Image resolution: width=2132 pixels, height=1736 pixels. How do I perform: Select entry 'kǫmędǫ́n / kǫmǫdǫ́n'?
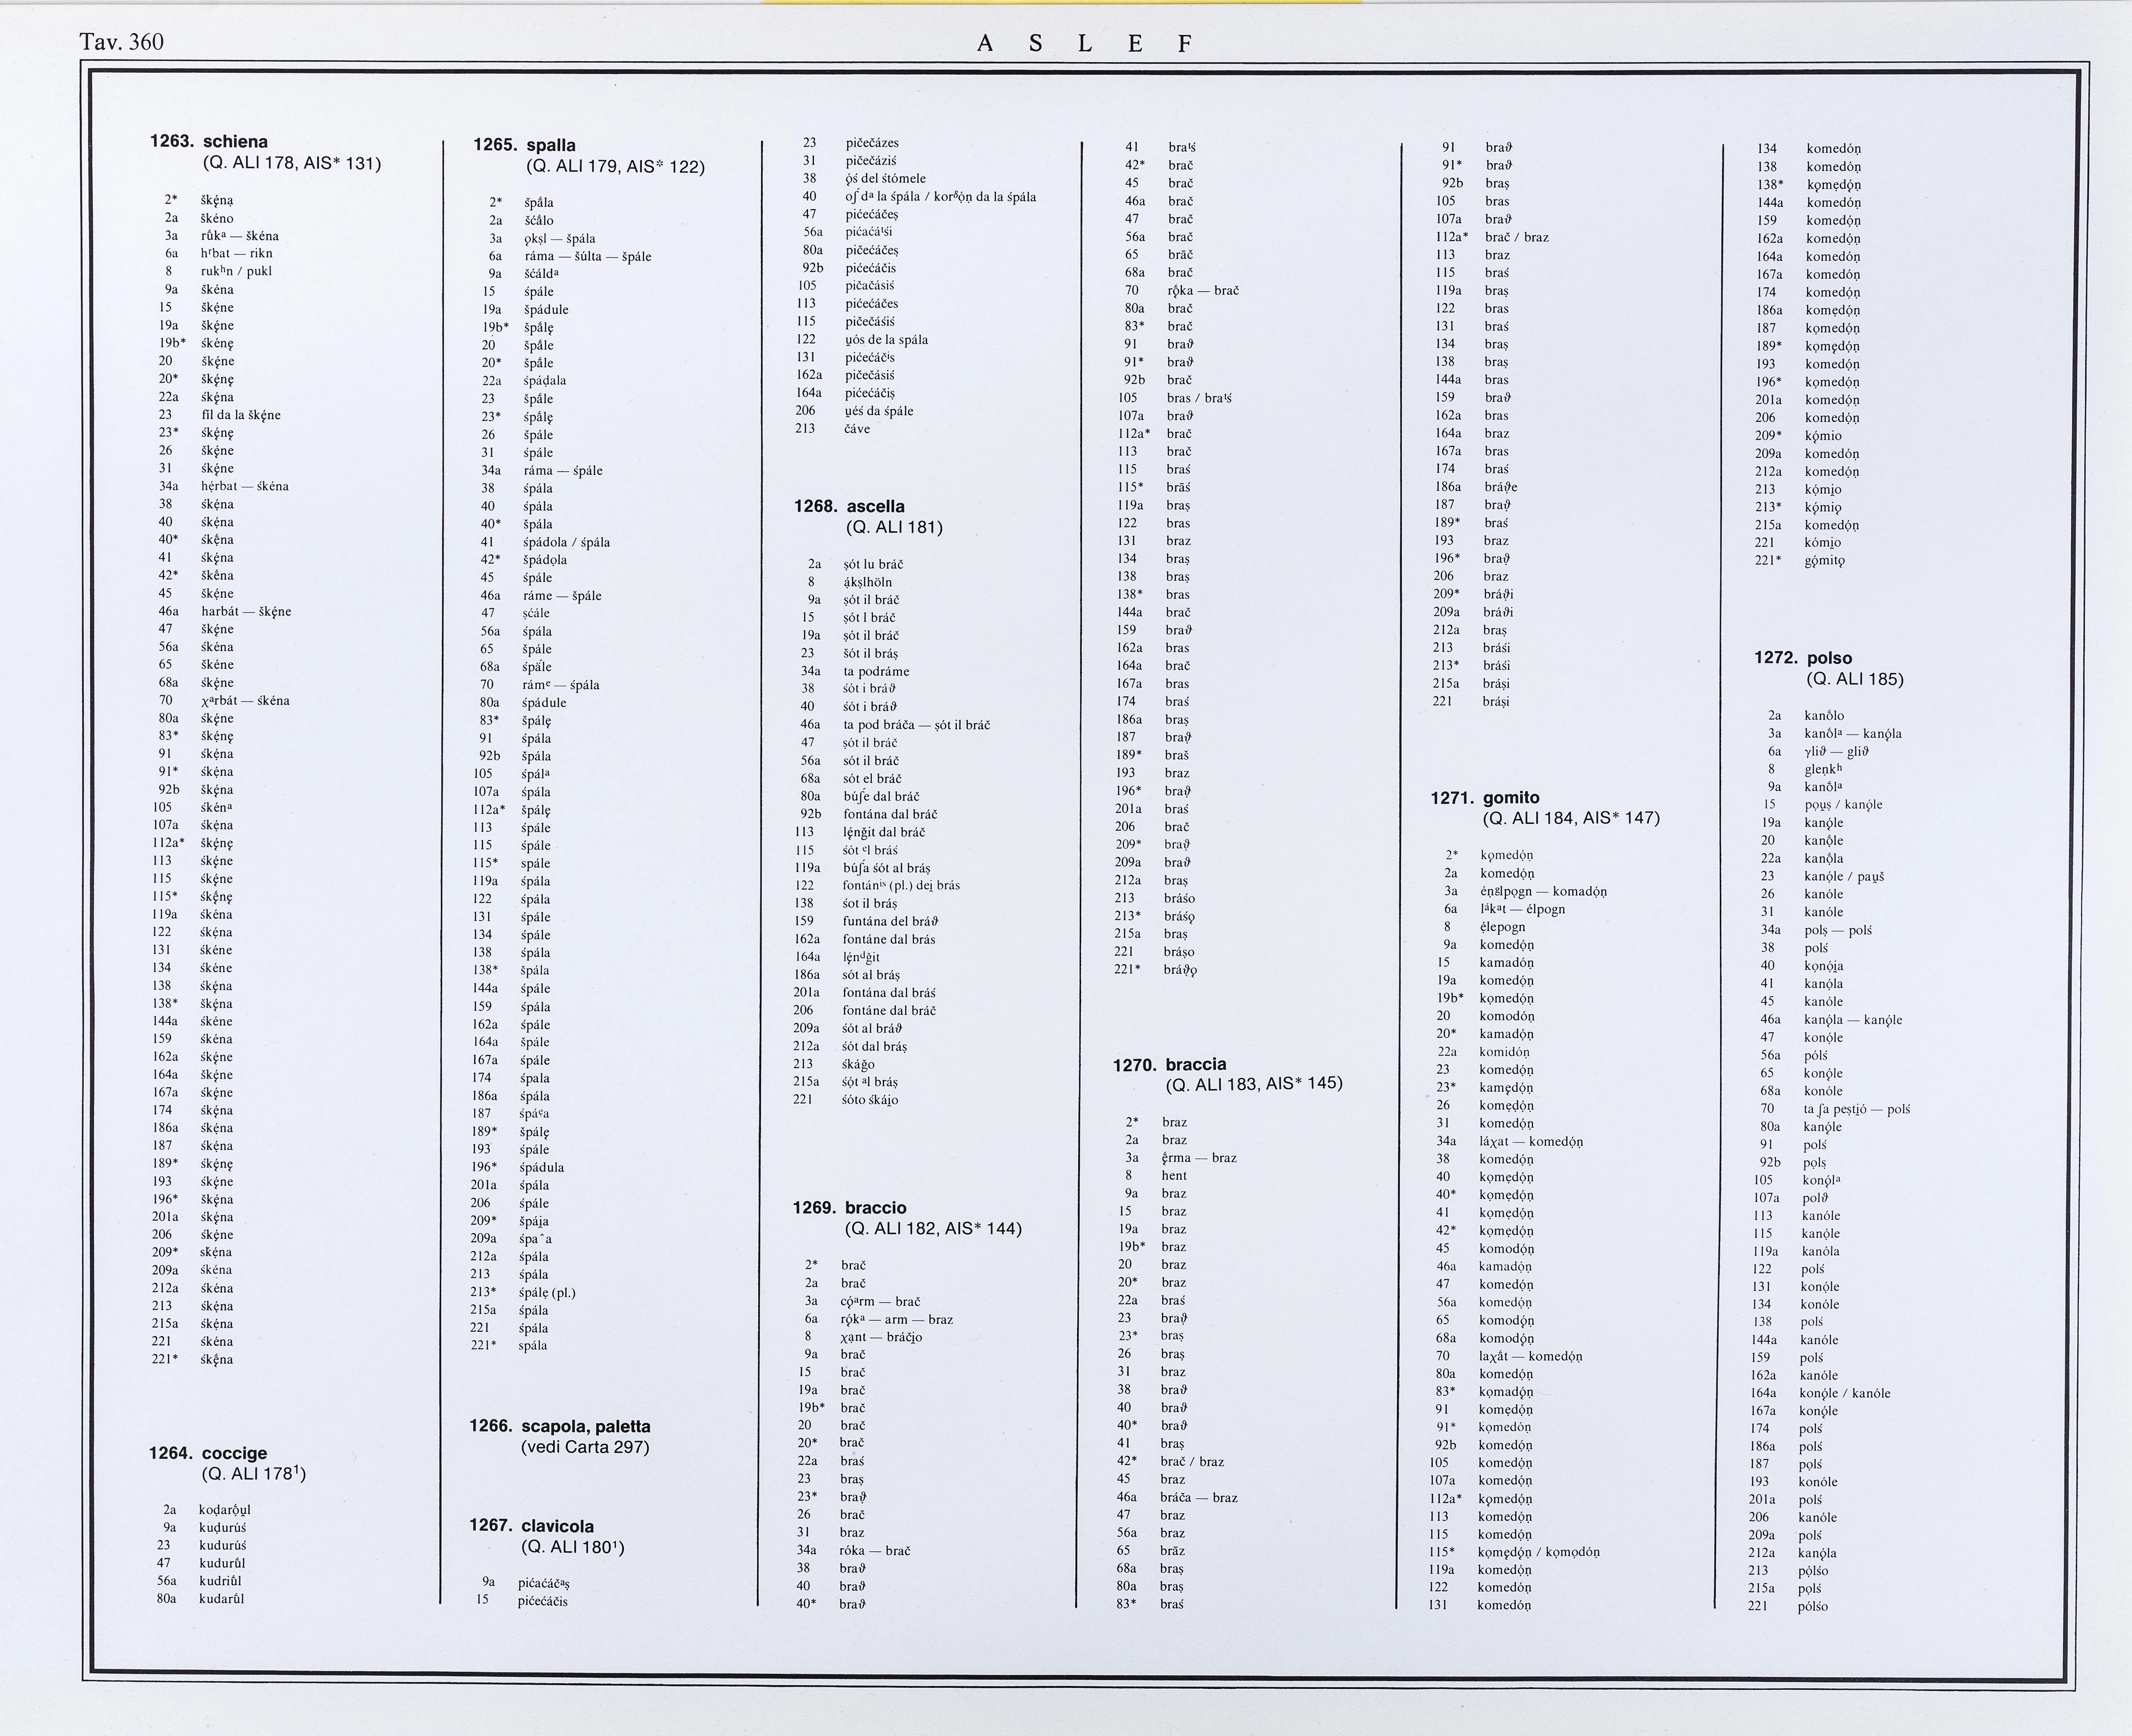[x=1539, y=1552]
